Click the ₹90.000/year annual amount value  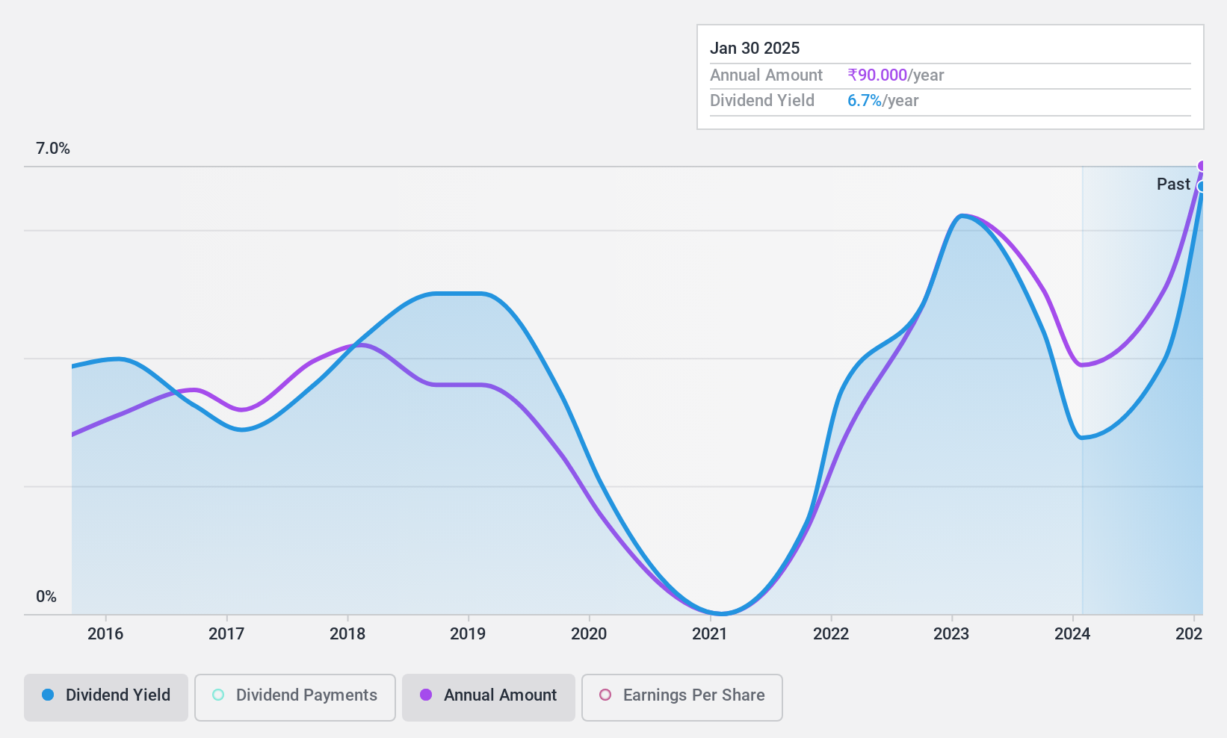click(x=896, y=75)
